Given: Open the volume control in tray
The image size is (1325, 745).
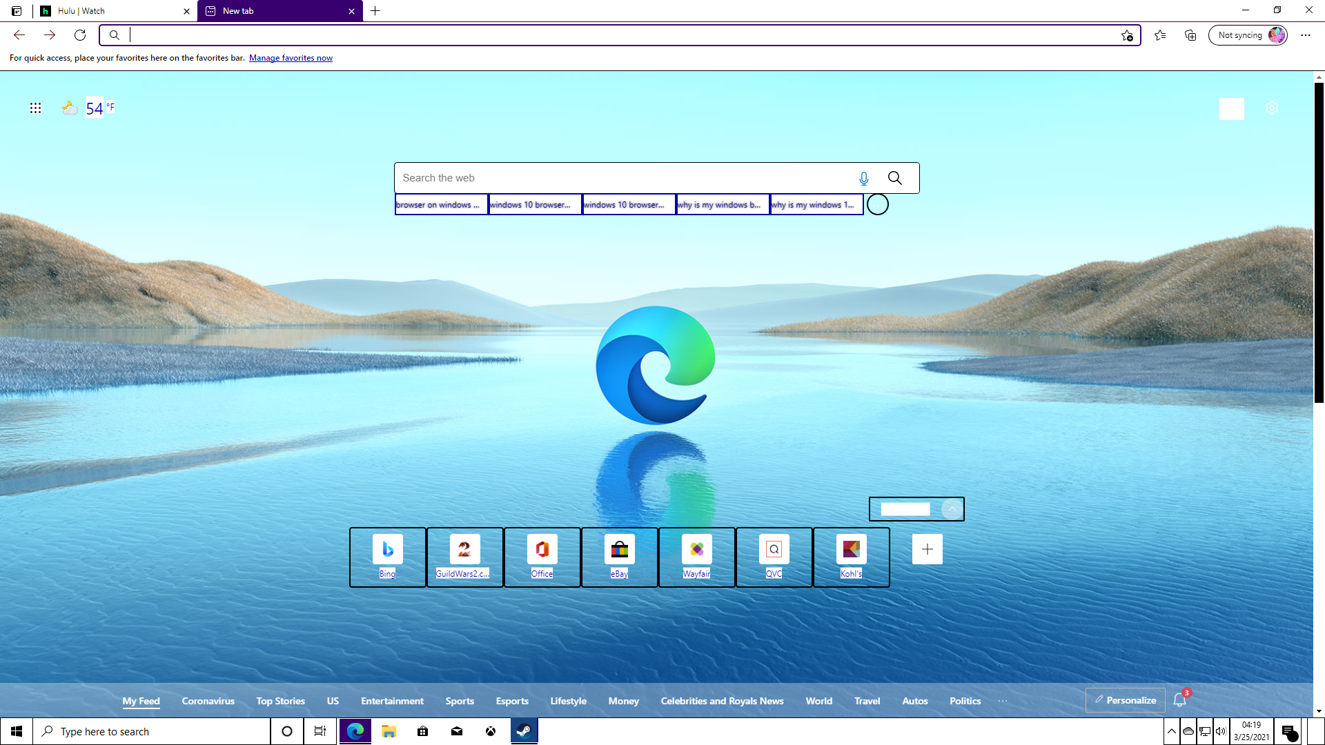Looking at the screenshot, I should [x=1221, y=731].
